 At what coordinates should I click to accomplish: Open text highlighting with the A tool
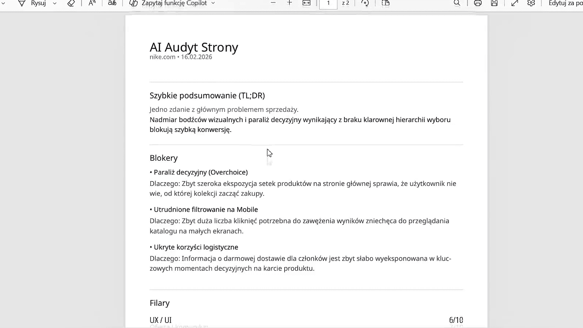91,3
